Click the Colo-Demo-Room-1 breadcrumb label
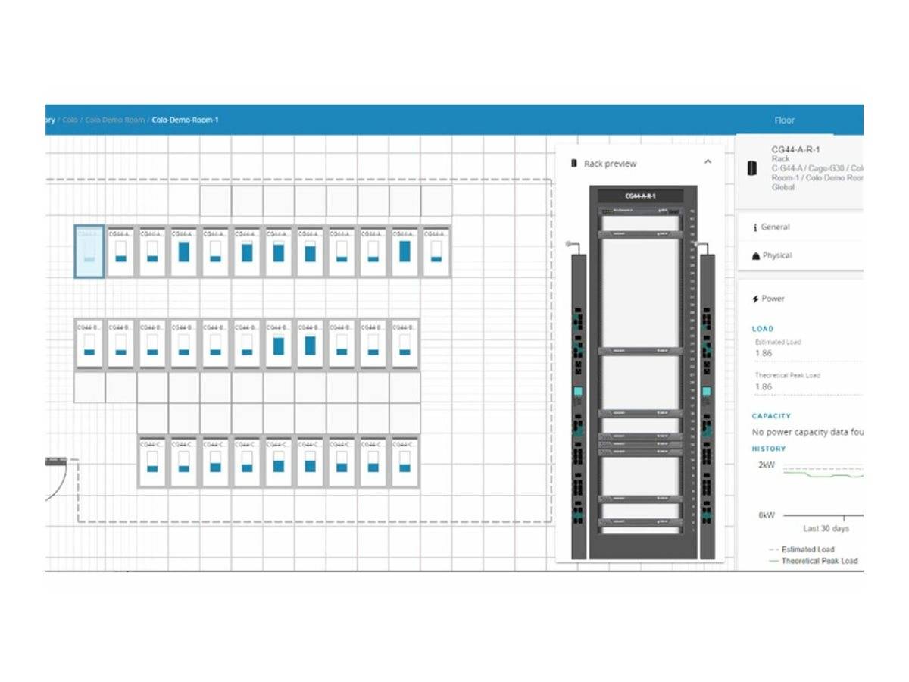The height and width of the screenshot is (682, 909). coord(185,120)
